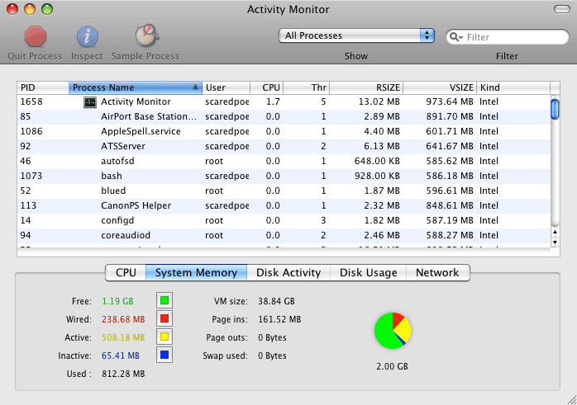Viewport: 577px width, 405px height.
Task: Click the scrollbar up arrow
Action: pos(555,232)
